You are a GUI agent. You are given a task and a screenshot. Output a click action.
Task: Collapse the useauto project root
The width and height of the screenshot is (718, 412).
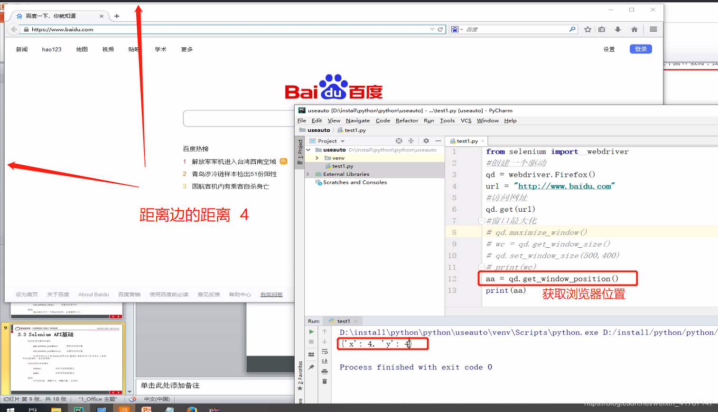point(309,150)
